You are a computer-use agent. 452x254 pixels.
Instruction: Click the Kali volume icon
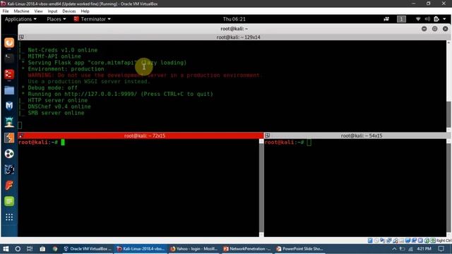(x=427, y=19)
